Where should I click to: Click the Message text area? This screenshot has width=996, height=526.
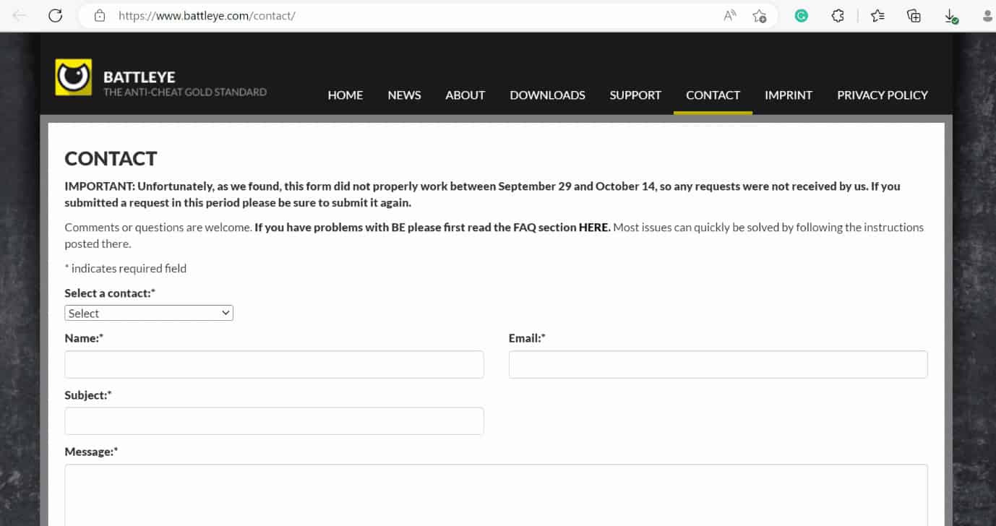[496, 495]
